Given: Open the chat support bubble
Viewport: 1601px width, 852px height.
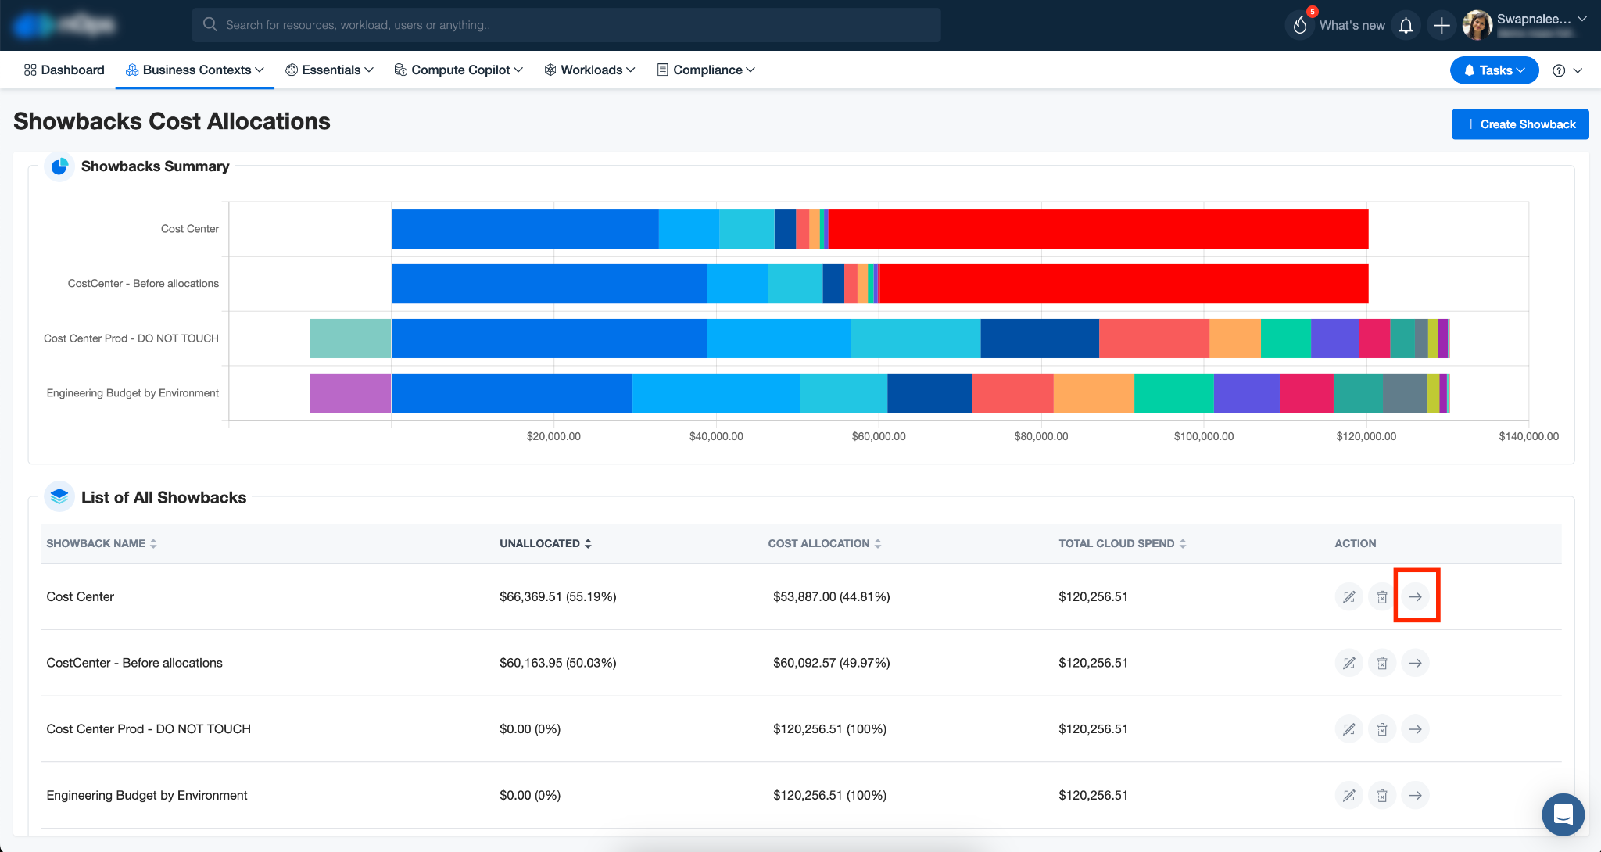Looking at the screenshot, I should (x=1563, y=814).
